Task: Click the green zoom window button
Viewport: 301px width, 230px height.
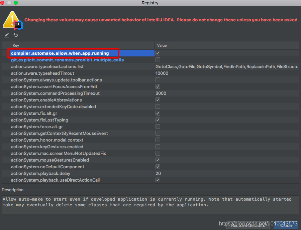Action: [x=16, y=3]
